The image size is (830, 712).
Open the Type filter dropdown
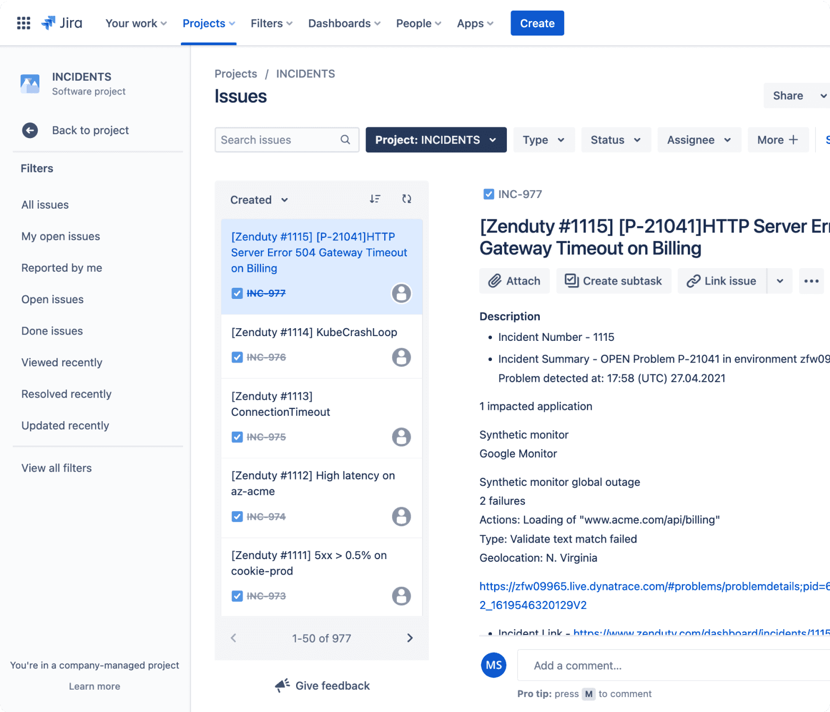click(x=544, y=140)
